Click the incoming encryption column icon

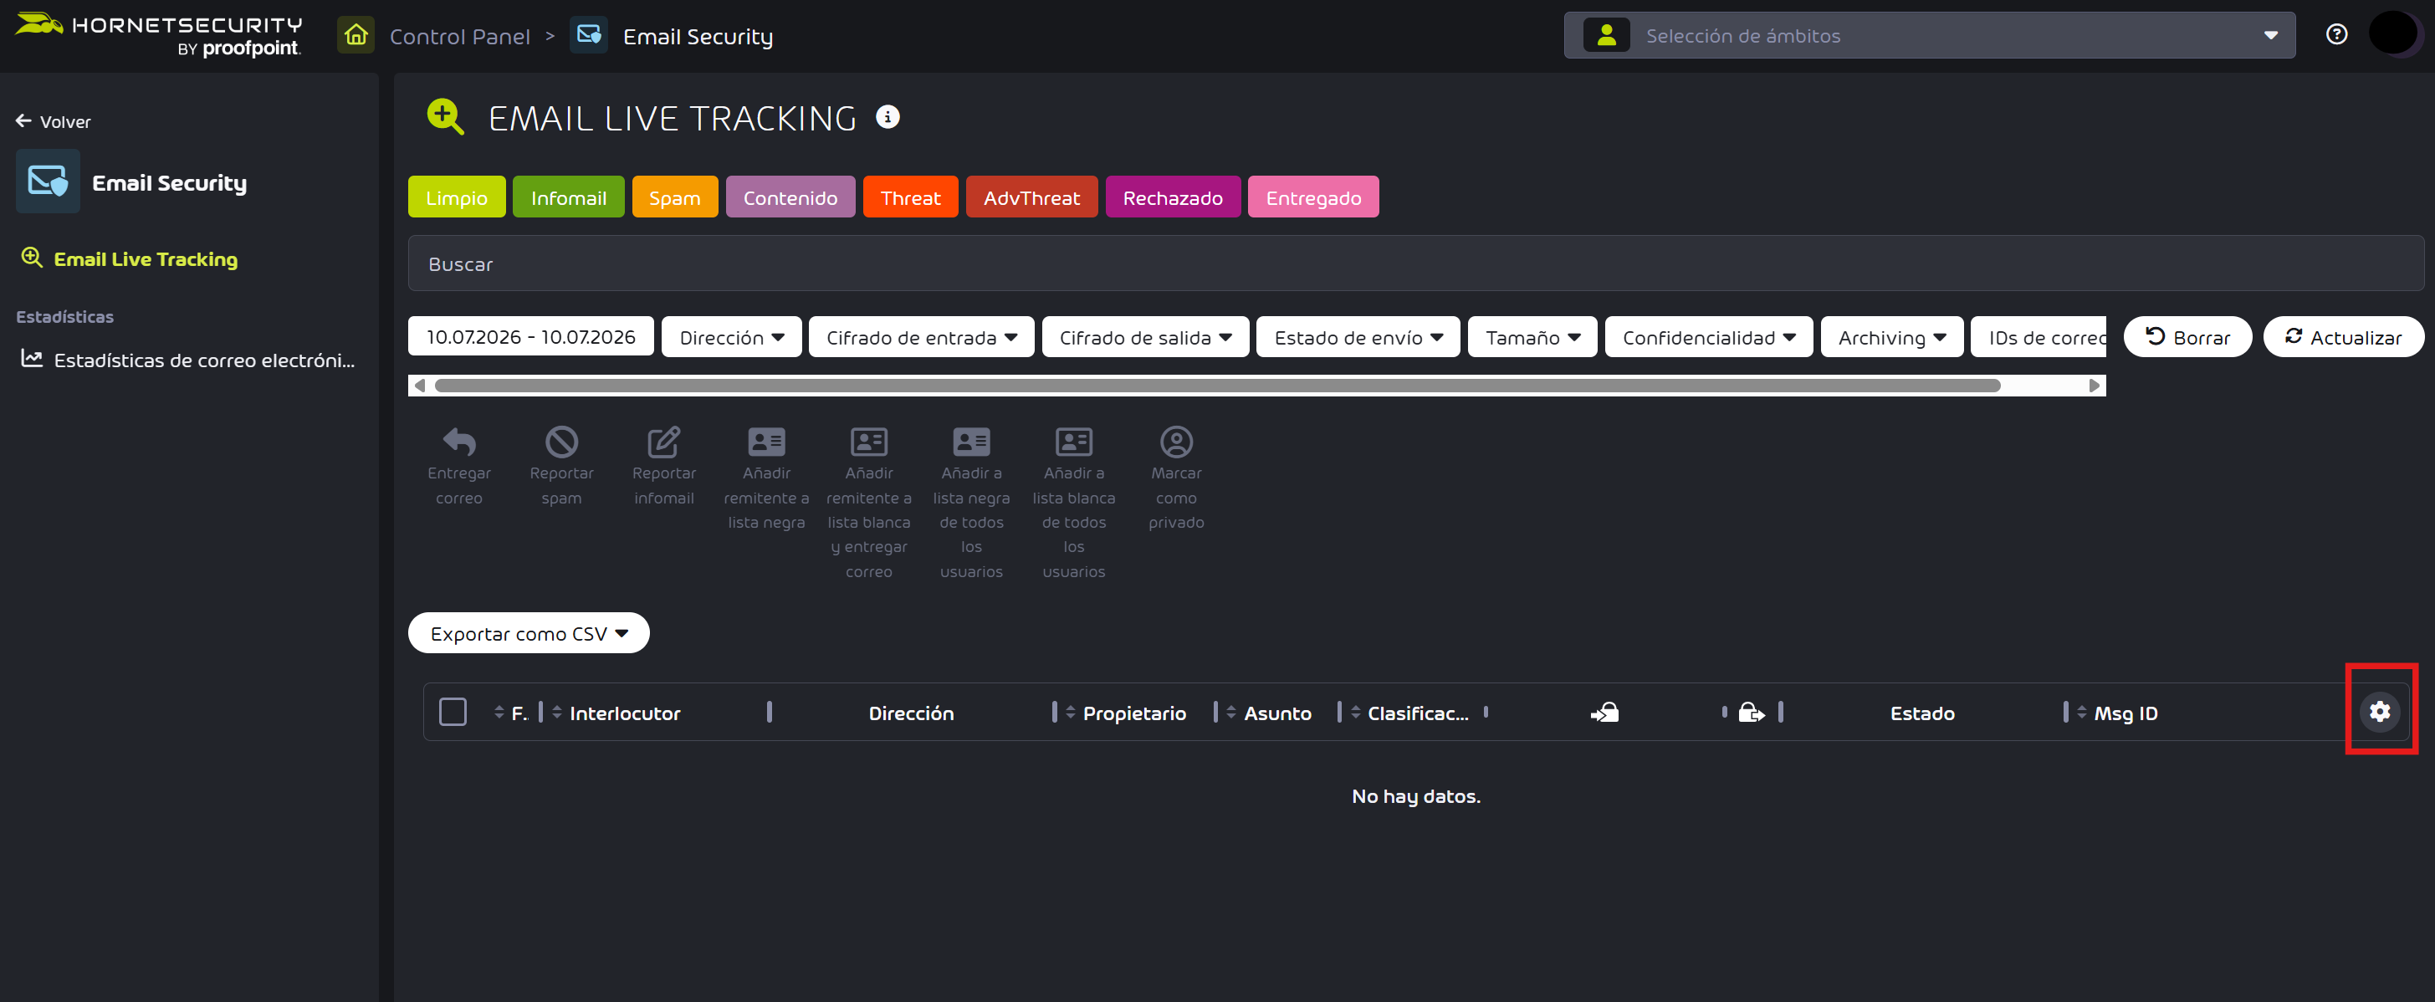(x=1604, y=713)
